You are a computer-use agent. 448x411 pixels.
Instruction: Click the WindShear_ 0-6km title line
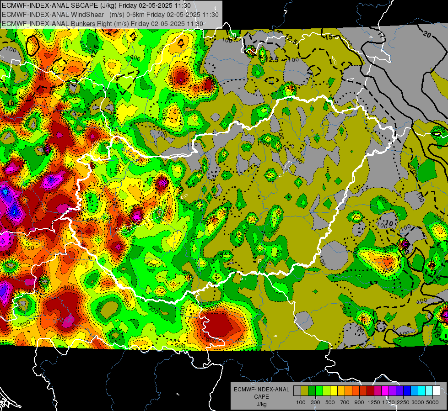110,15
